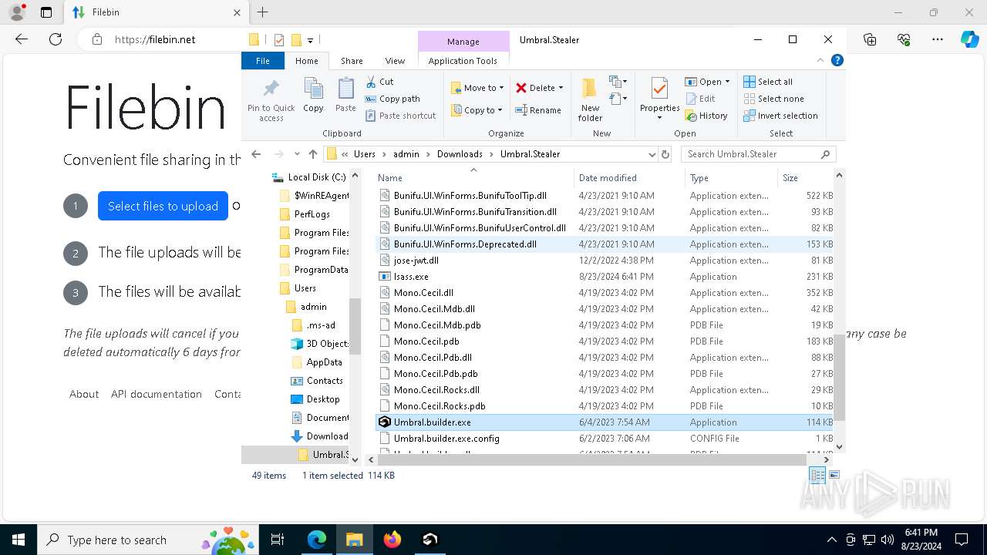
Task: Switch to details view button
Action: (817, 476)
